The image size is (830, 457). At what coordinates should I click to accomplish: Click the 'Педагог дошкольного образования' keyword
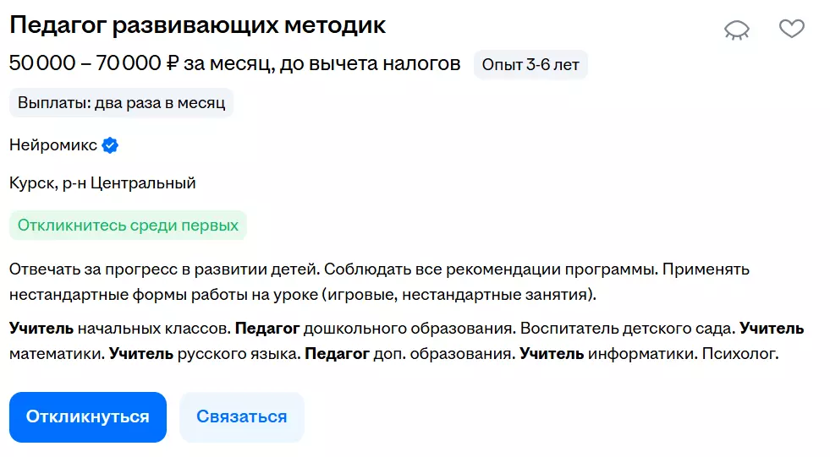(372, 328)
